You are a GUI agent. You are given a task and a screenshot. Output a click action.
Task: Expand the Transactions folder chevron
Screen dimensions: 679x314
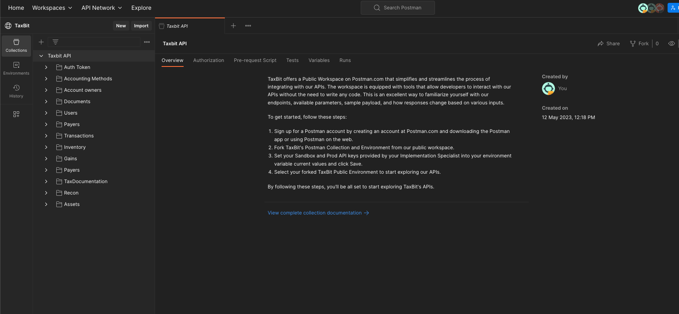46,136
